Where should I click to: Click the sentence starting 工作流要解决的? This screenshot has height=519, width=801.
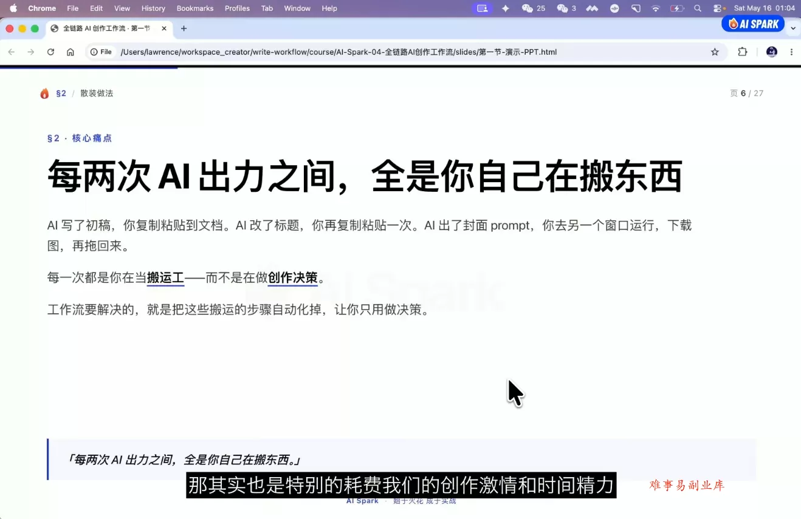[x=239, y=310]
